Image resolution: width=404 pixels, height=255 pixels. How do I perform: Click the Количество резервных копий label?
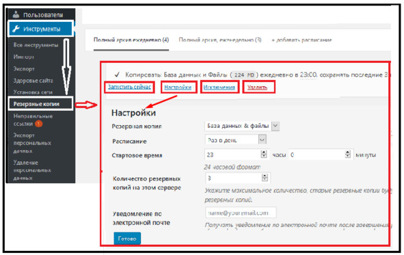(147, 183)
